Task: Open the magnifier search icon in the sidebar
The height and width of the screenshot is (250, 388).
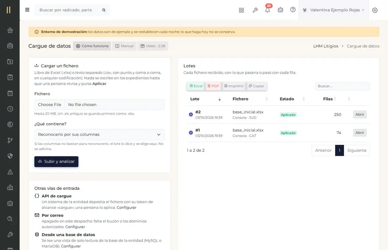Action: click(x=10, y=219)
